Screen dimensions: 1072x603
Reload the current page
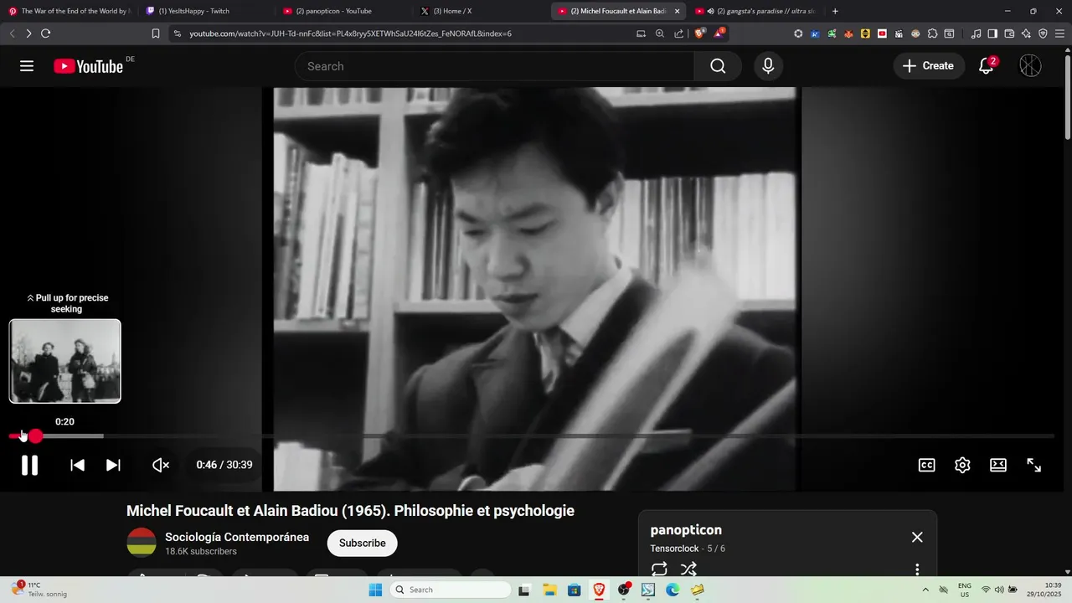pyautogui.click(x=45, y=33)
